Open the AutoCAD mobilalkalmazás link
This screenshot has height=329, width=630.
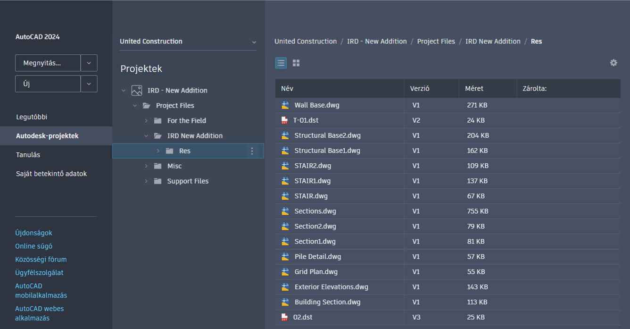coord(41,290)
